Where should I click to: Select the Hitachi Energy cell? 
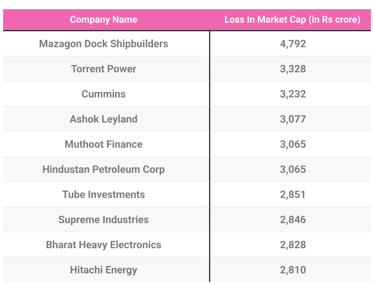pos(104,270)
